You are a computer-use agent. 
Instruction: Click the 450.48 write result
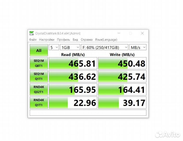click(122, 63)
